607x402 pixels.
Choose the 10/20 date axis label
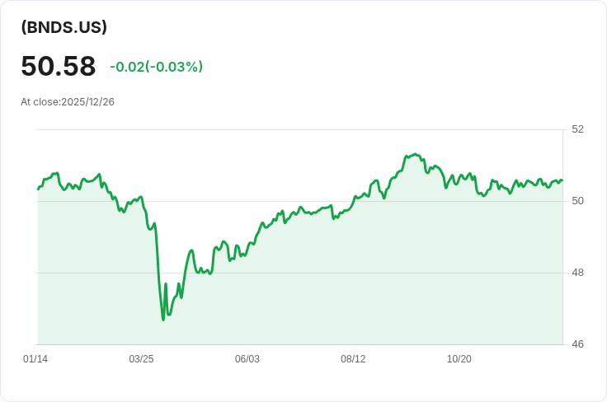pos(459,359)
